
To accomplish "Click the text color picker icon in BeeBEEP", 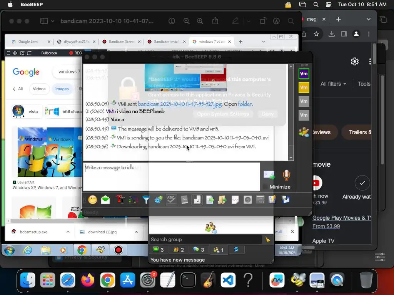I will (x=134, y=200).
